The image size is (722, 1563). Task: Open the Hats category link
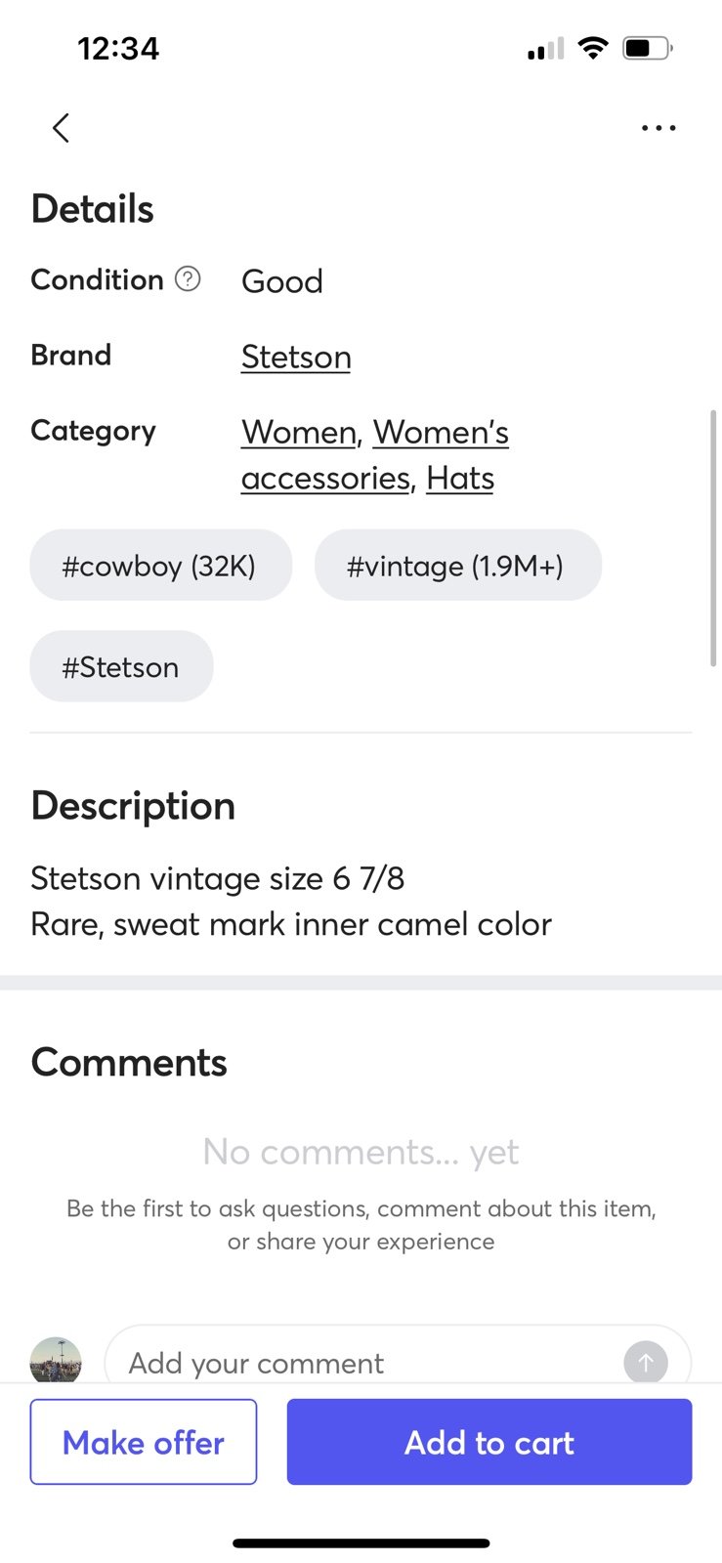[x=460, y=479]
